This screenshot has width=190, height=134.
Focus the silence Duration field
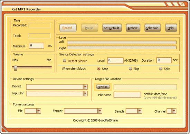click(164, 60)
